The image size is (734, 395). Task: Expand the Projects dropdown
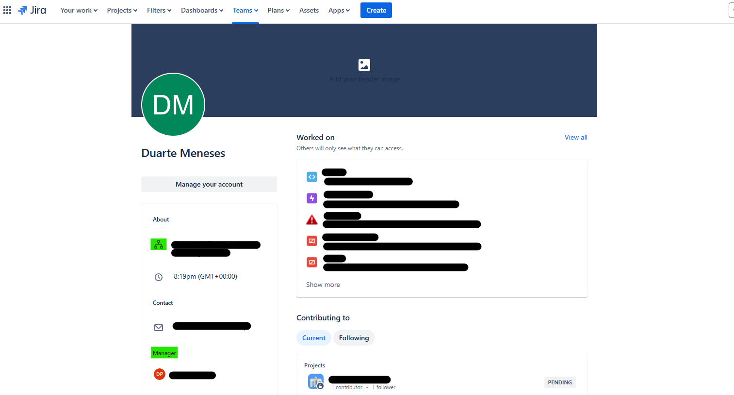pos(122,10)
